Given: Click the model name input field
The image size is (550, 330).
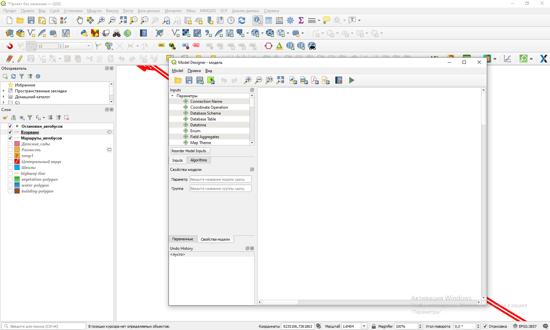Looking at the screenshot, I should (220, 179).
